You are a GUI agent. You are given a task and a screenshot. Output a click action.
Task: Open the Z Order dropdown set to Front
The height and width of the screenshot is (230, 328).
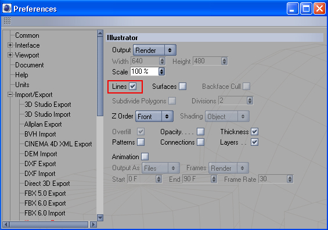154,116
